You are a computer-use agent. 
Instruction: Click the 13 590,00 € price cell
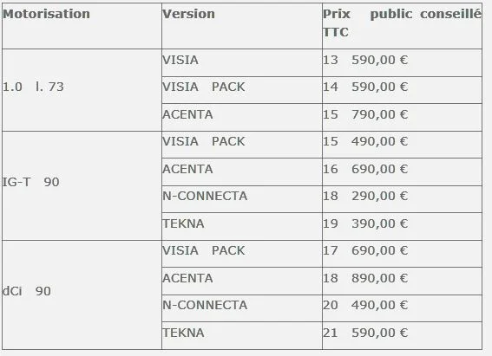tap(403, 62)
